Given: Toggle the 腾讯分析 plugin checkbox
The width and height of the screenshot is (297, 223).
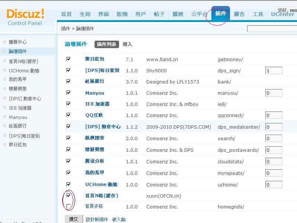Looking at the screenshot, I should [68, 161].
